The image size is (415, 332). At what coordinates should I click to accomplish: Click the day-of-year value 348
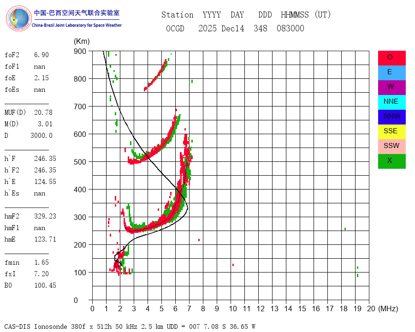click(x=261, y=28)
